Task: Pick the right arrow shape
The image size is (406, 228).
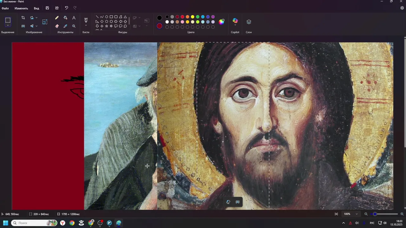Action: point(116,22)
